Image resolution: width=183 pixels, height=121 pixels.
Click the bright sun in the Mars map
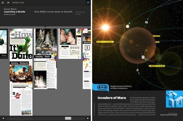coord(105,28)
